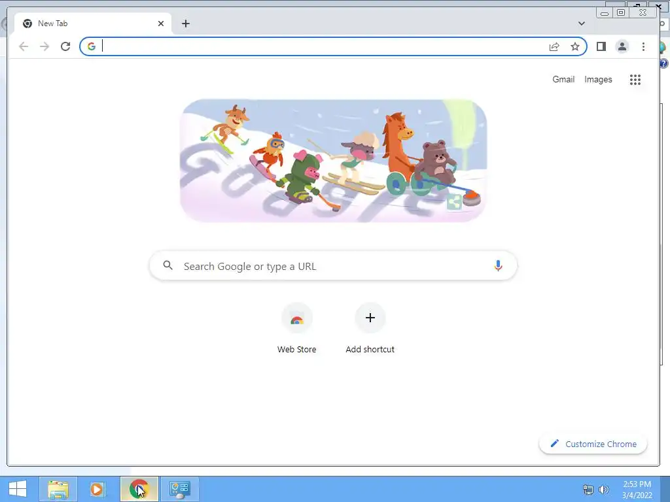Open the Windows Start menu
Viewport: 670px width, 502px height.
click(x=18, y=489)
